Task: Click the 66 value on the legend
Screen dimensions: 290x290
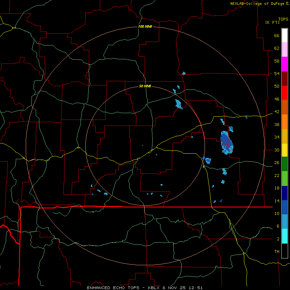Action: click(277, 35)
